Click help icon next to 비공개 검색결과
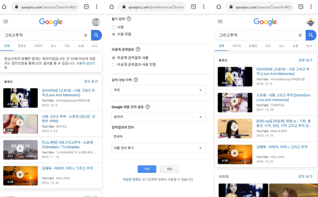Viewport: 318px width, 197px height. (x=138, y=49)
